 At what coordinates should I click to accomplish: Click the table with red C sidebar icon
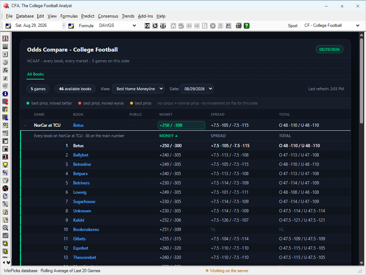click(x=5, y=102)
